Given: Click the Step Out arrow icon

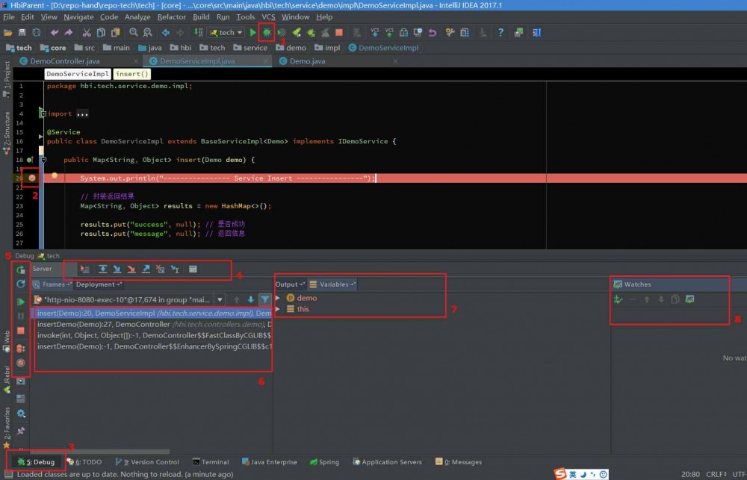Looking at the screenshot, I should click(x=146, y=269).
